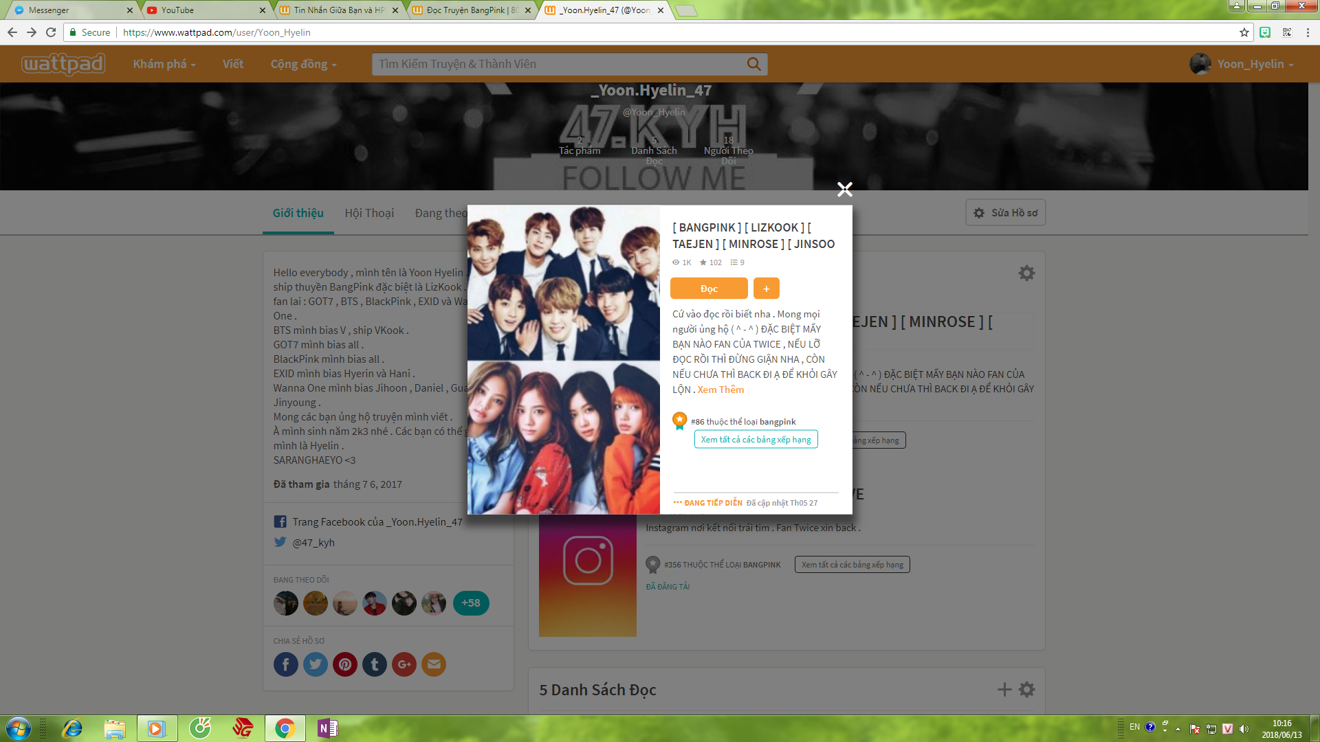
Task: Open Chrome three-dot menu
Action: coord(1308,32)
